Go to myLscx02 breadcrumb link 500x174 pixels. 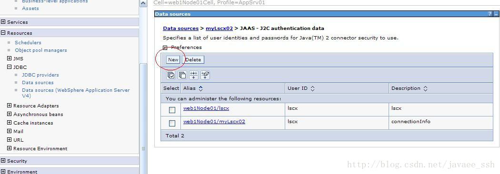click(x=219, y=29)
